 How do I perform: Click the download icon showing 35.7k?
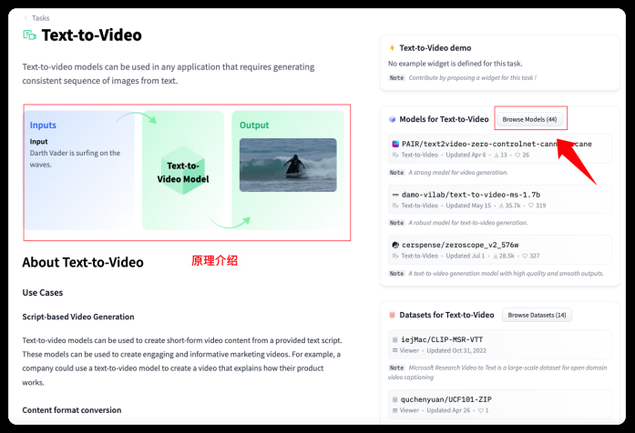pyautogui.click(x=501, y=206)
